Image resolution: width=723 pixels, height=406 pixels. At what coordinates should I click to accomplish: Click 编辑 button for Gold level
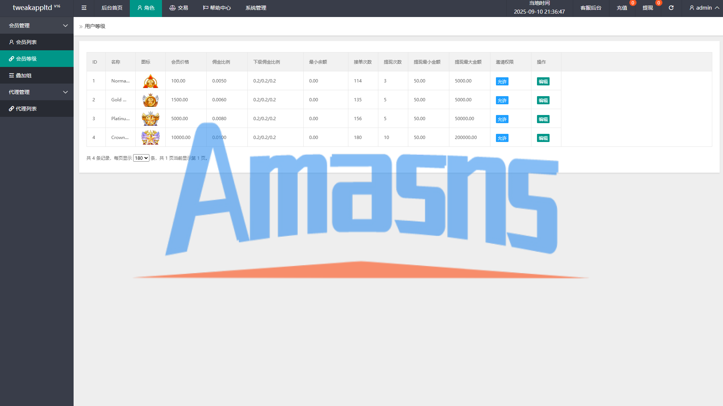[543, 100]
